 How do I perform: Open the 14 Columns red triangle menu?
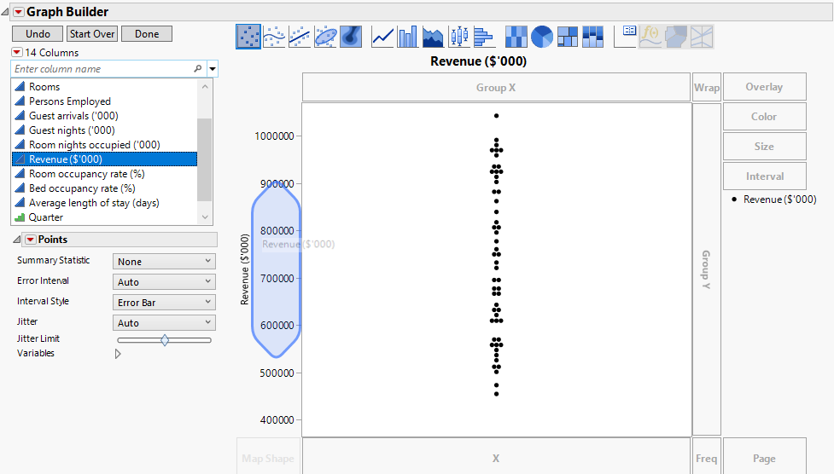point(17,52)
